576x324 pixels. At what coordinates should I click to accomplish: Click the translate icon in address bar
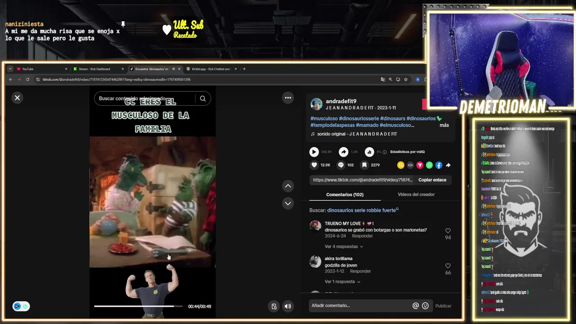[383, 79]
